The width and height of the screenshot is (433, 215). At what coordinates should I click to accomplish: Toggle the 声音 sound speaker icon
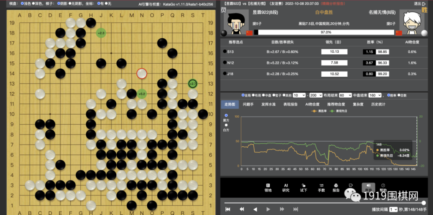[x=368, y=188]
